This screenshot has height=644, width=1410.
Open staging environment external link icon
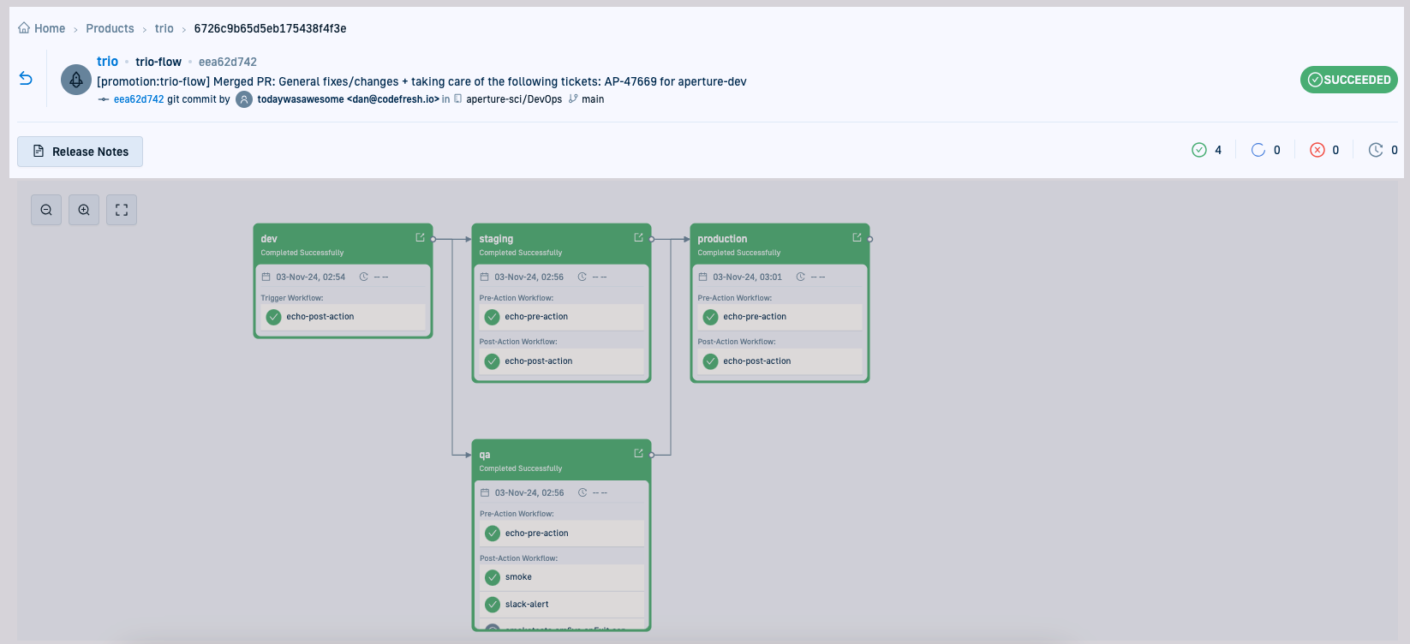(x=638, y=237)
